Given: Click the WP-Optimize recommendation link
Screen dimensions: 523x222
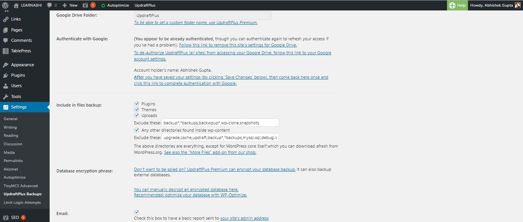Looking at the screenshot, I should click(x=190, y=195).
